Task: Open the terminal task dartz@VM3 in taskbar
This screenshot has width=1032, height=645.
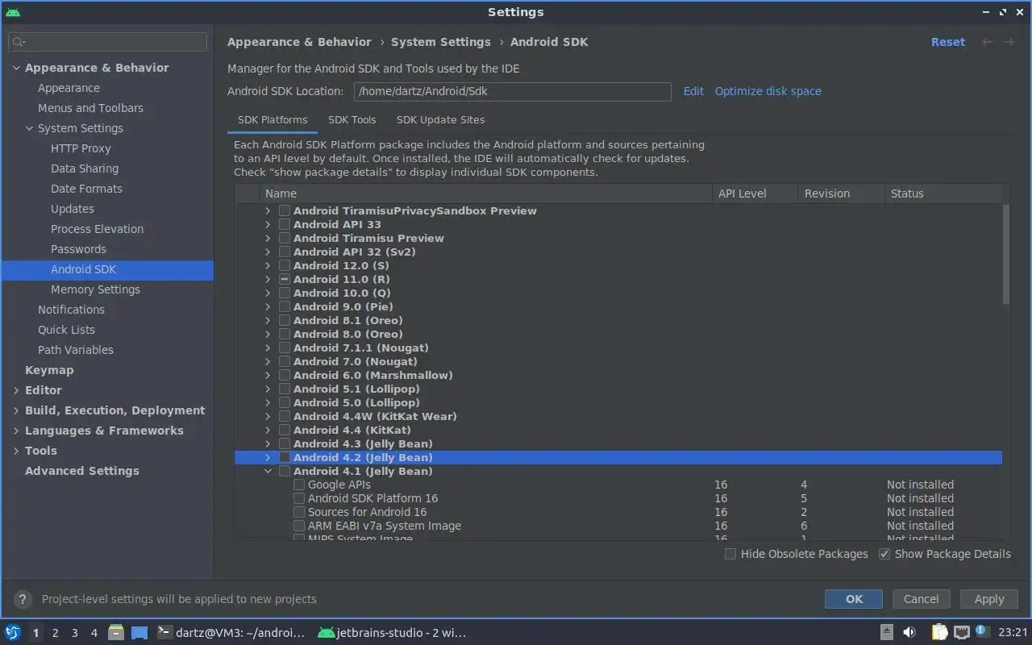Action: 231,632
